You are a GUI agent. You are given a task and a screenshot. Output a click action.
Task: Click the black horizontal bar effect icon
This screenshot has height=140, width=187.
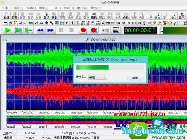(x=5, y=23)
